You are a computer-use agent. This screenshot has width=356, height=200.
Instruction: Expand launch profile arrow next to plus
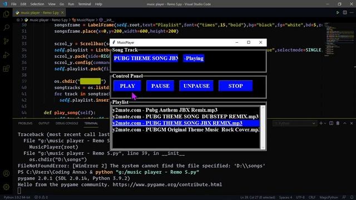[325, 123]
